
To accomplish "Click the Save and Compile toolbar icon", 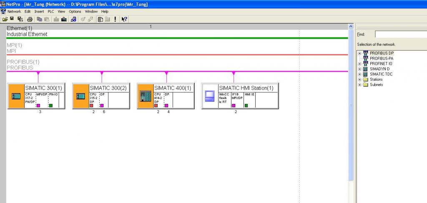I will (20, 19).
